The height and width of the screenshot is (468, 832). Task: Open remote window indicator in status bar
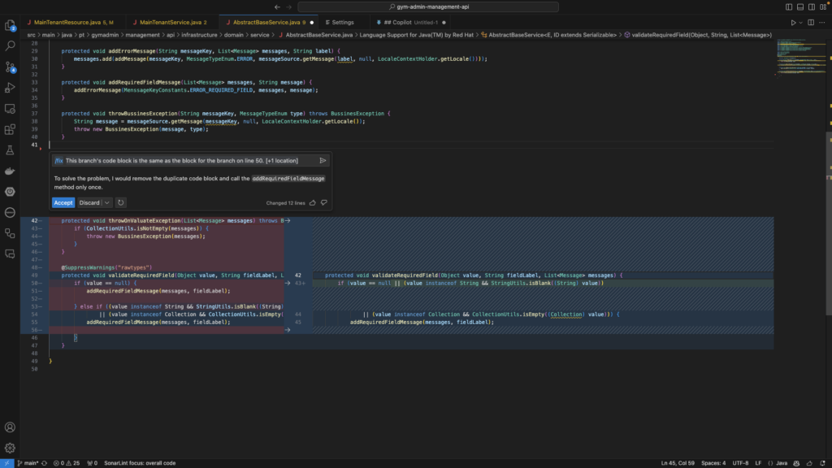pos(6,463)
